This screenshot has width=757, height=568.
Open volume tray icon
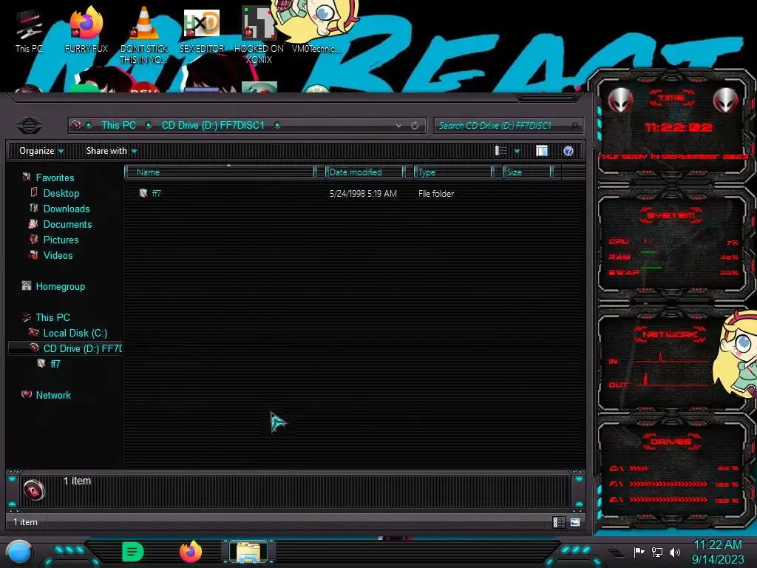click(x=675, y=552)
